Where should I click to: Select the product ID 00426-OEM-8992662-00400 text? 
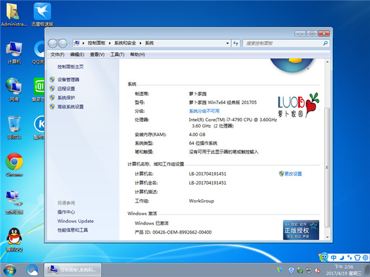[x=182, y=232]
